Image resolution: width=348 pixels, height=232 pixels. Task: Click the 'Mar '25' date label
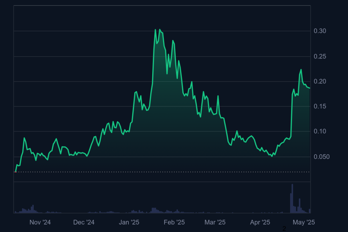pyautogui.click(x=215, y=222)
